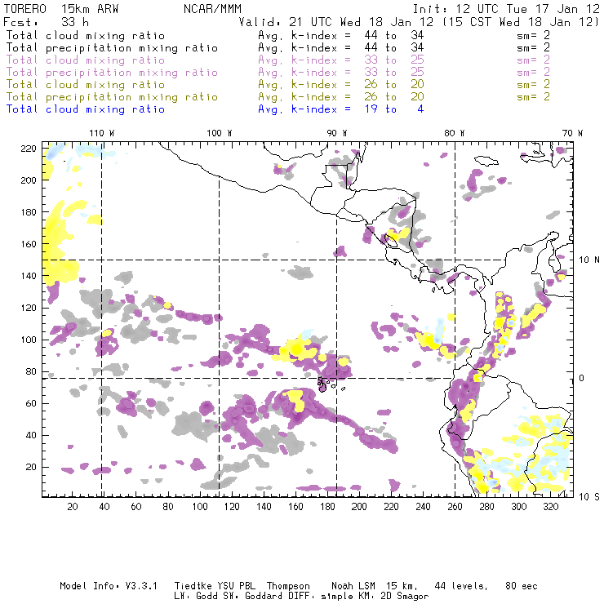Screen dimensions: 604x604
Task: Select the purple 'Total precipitation mixing ratio' legend row
Action: pos(112,73)
